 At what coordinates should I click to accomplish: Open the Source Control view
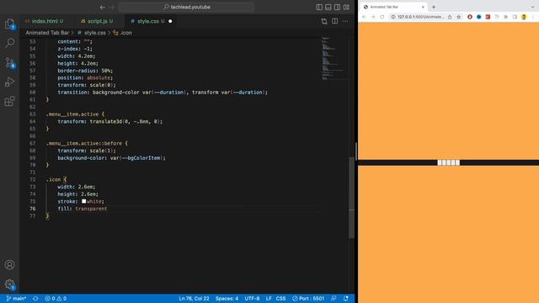click(x=9, y=62)
